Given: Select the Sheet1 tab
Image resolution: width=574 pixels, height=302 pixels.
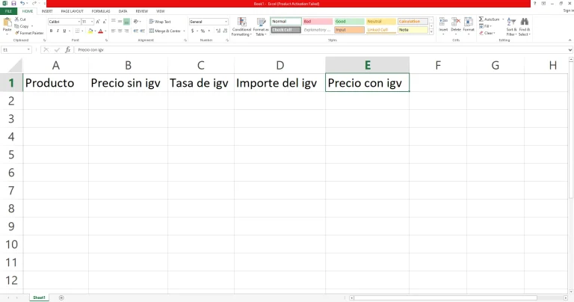Looking at the screenshot, I should click(x=39, y=298).
